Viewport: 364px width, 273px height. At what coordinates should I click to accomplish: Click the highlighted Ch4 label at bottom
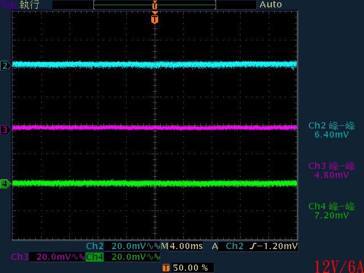94,257
